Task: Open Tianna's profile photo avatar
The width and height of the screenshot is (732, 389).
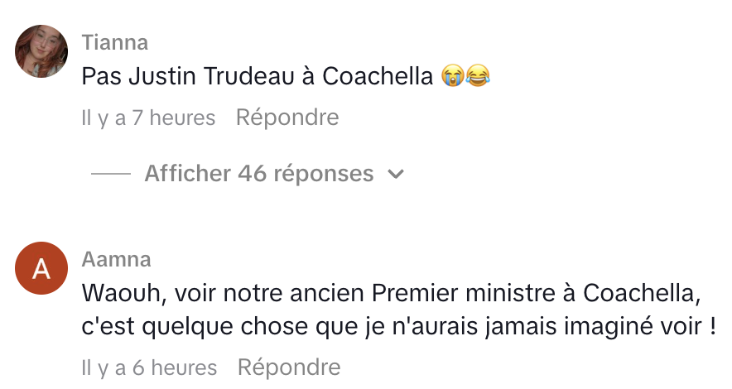Action: click(x=41, y=50)
